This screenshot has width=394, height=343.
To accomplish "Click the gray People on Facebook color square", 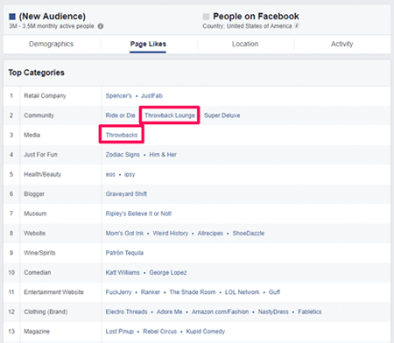I will pos(206,17).
